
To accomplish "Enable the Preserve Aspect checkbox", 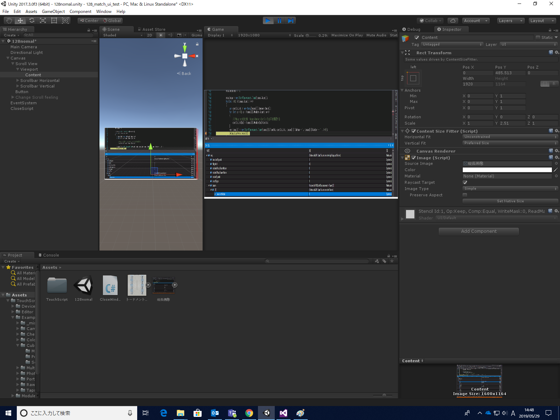I will 465,195.
